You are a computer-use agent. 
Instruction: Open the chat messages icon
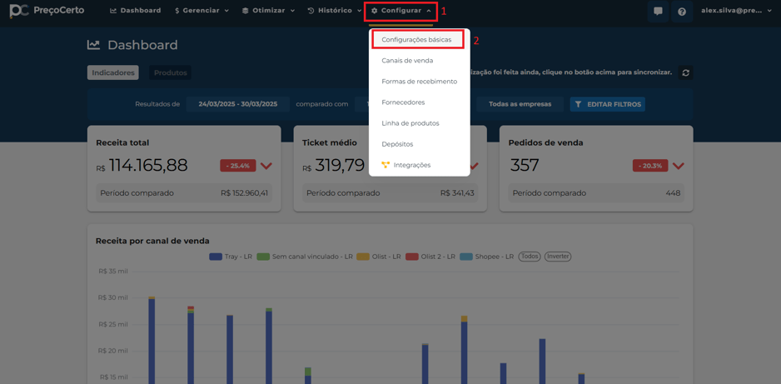(x=658, y=12)
